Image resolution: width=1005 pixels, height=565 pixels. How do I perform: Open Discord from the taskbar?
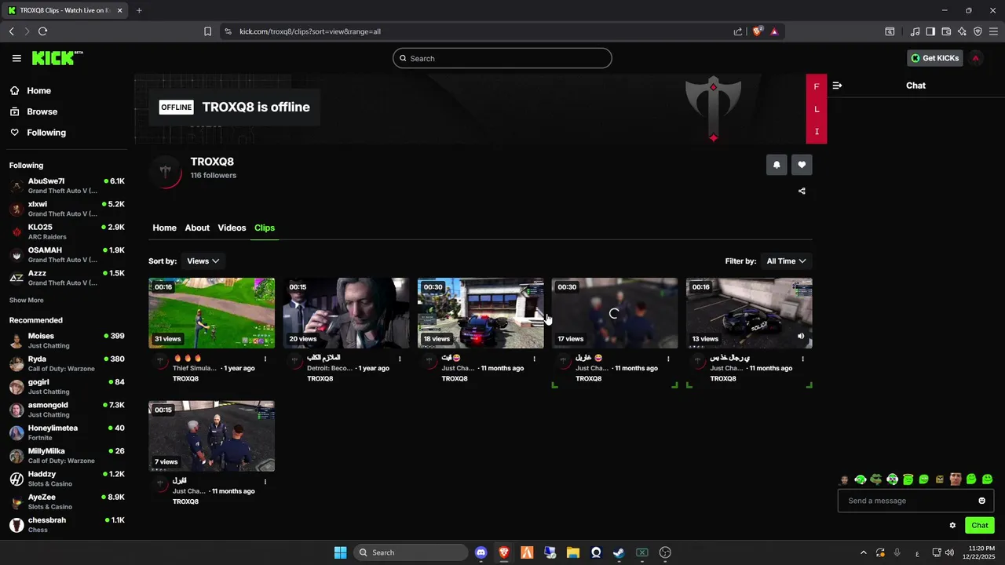tap(481, 552)
